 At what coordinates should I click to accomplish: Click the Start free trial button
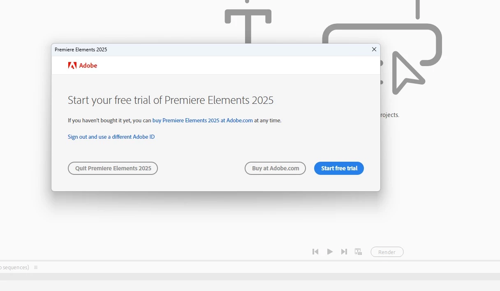pyautogui.click(x=339, y=168)
